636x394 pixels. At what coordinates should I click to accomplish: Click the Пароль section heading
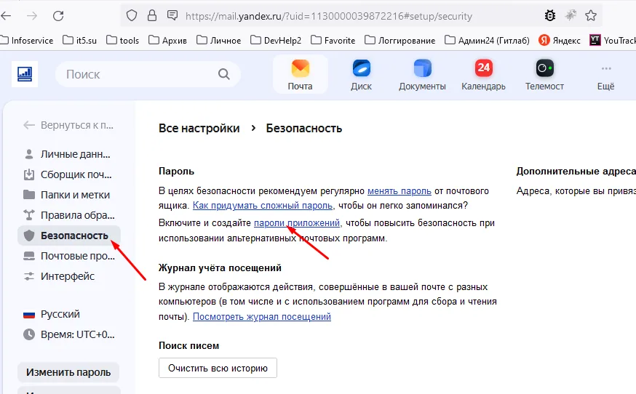pyautogui.click(x=176, y=172)
